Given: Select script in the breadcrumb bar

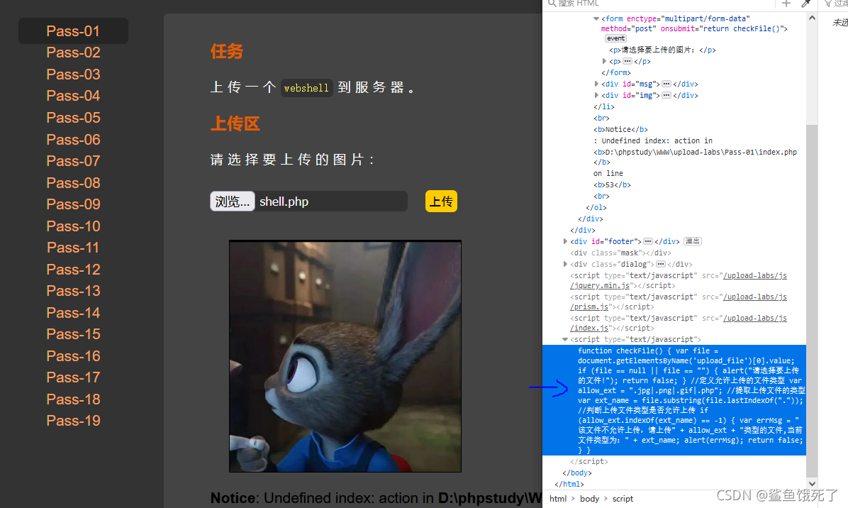Looking at the screenshot, I should click(623, 499).
